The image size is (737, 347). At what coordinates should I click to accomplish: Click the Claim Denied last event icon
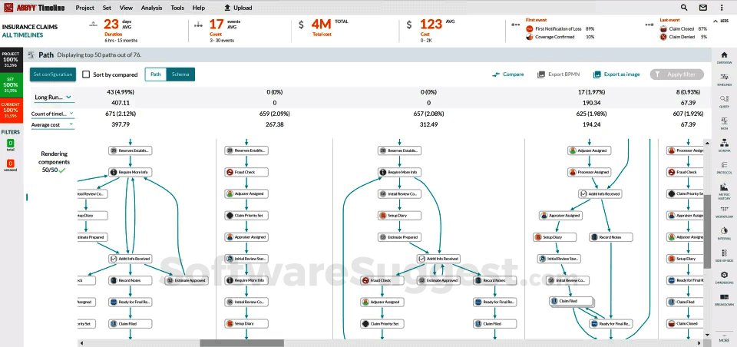coord(663,37)
